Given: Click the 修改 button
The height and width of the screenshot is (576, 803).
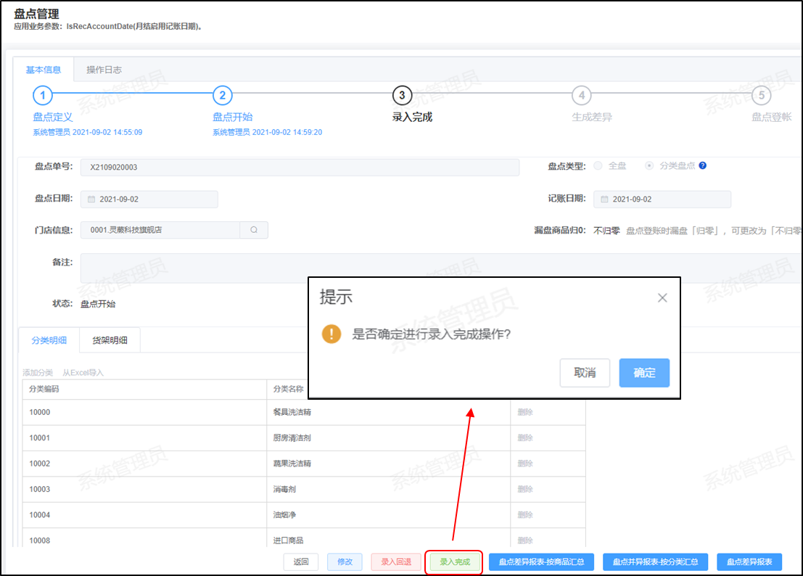Looking at the screenshot, I should (x=345, y=561).
